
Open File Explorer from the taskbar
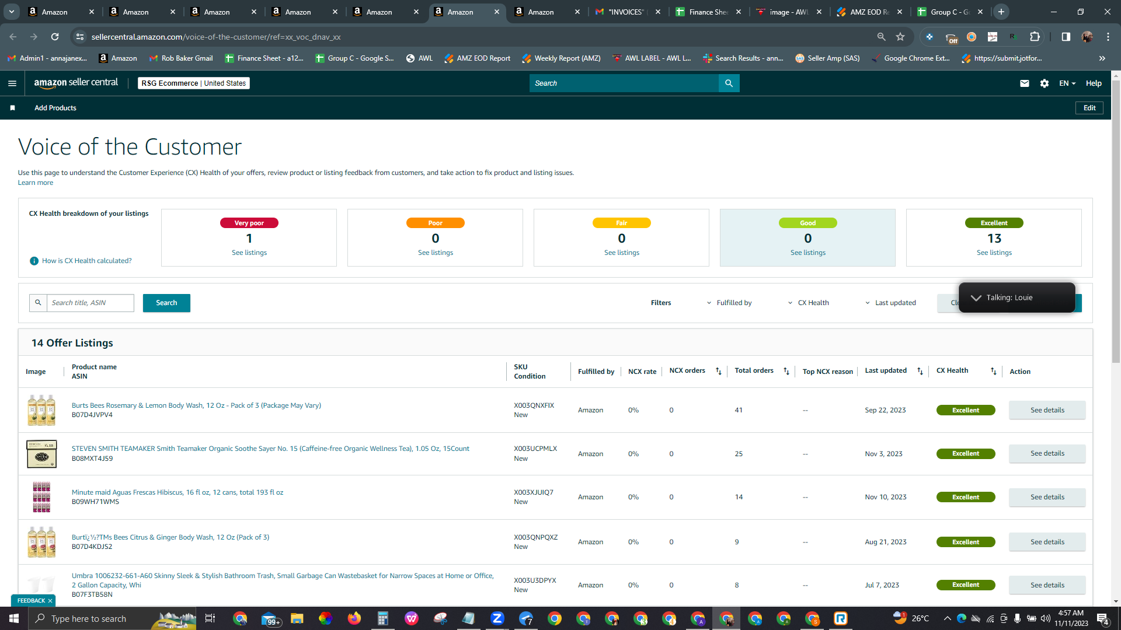click(297, 618)
